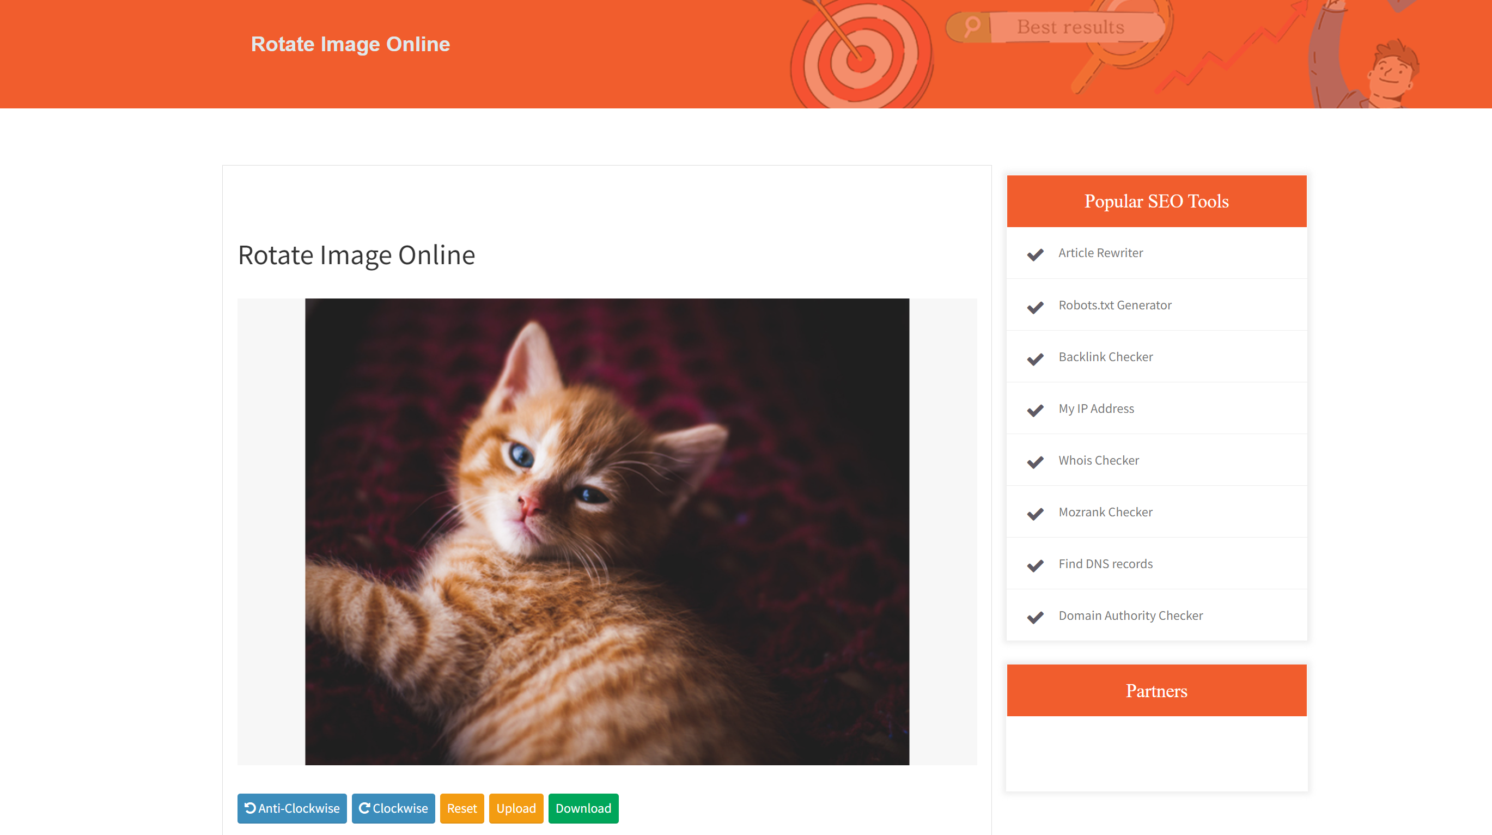
Task: Click the My IP Address link
Action: coord(1095,408)
